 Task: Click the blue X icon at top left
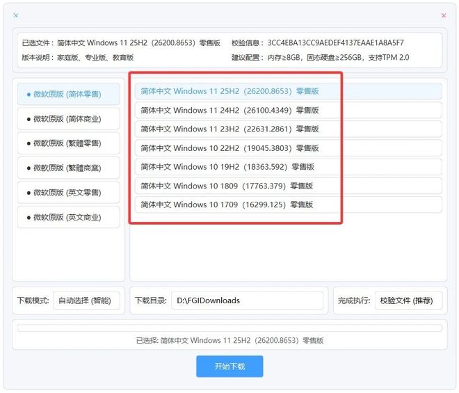pos(16,15)
